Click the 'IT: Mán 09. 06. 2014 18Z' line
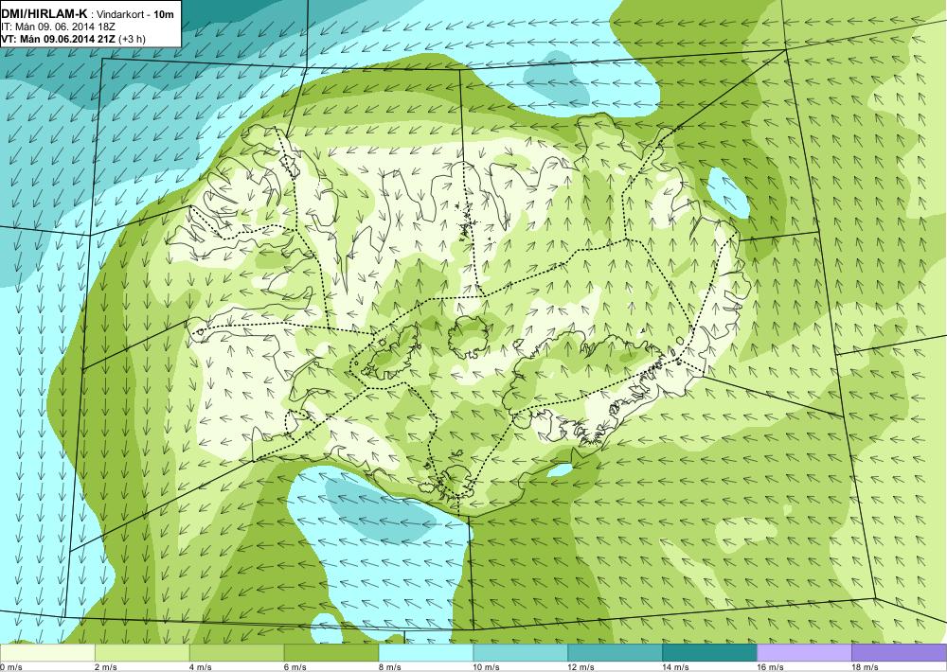Image resolution: width=947 pixels, height=672 pixels. pyautogui.click(x=59, y=27)
